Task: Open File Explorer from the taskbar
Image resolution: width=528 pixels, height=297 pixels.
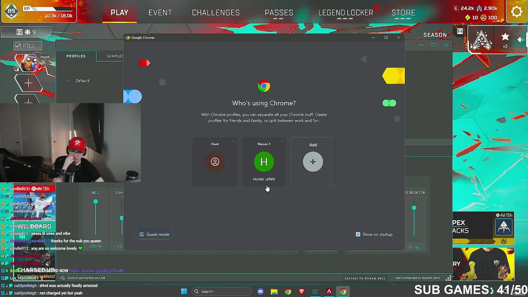Action: (x=274, y=291)
